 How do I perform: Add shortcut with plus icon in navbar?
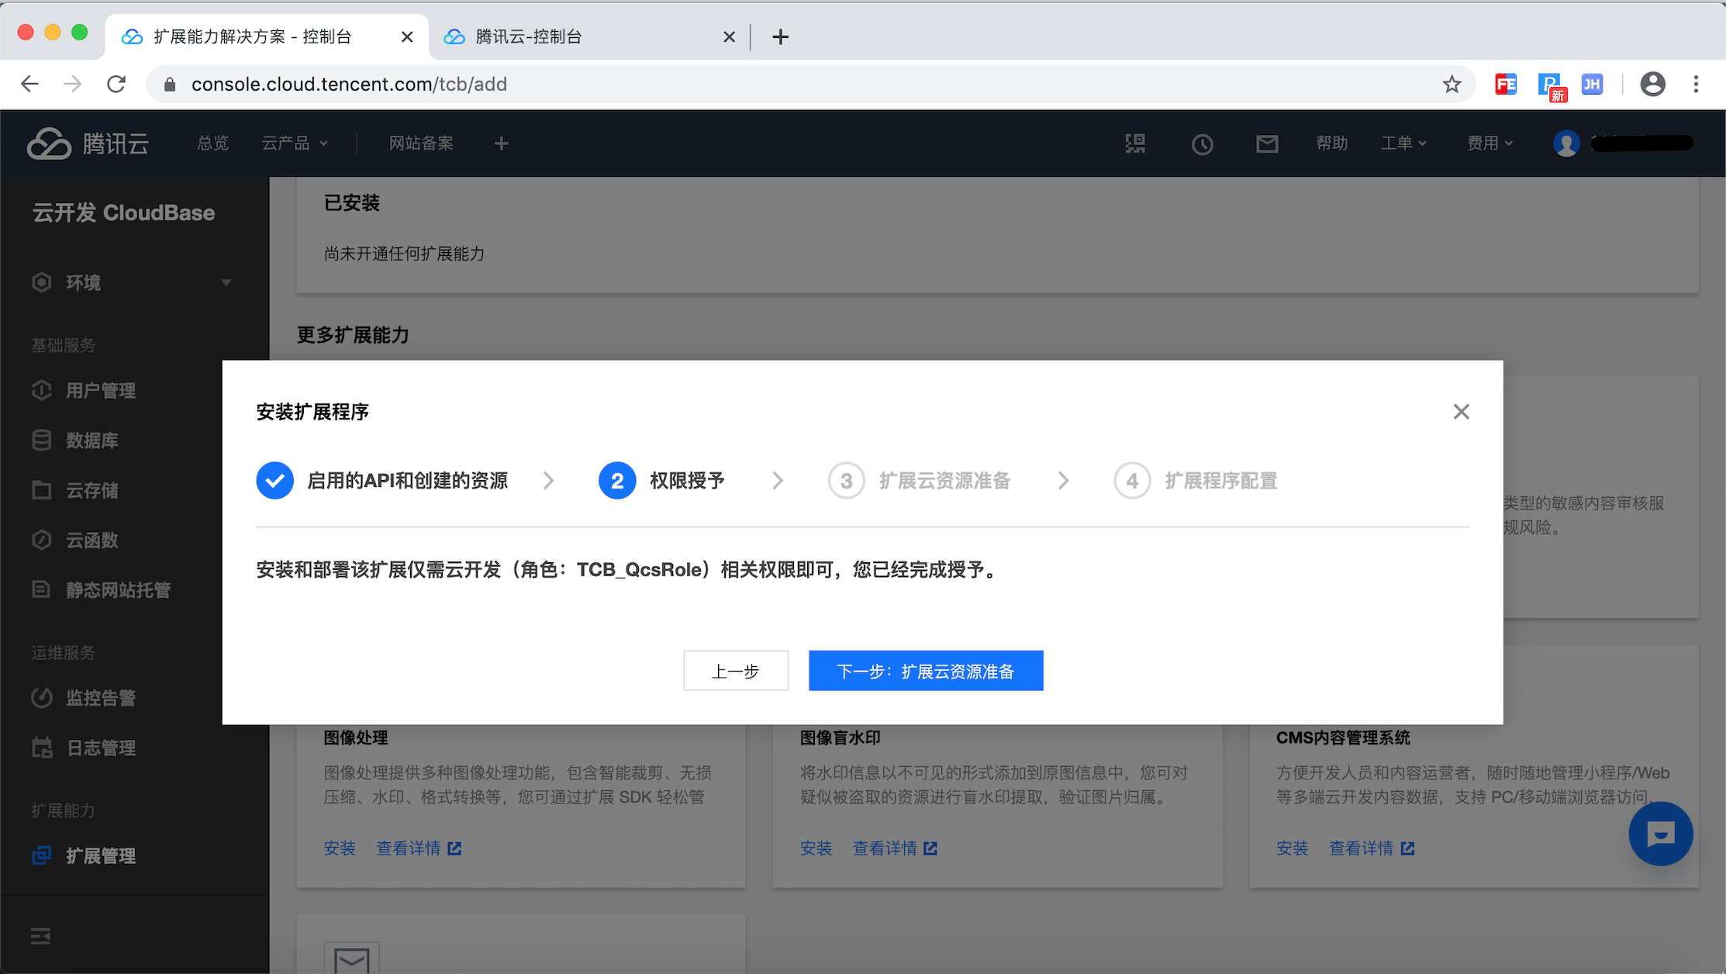point(501,143)
